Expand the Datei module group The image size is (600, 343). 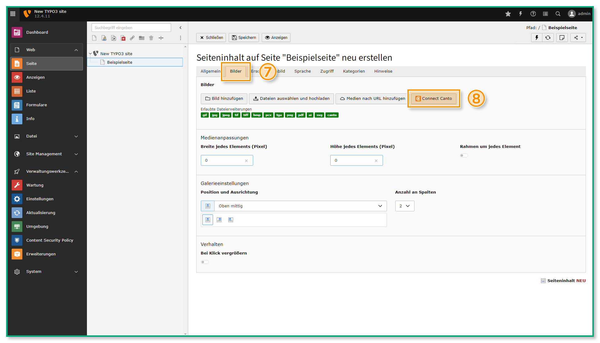click(x=47, y=136)
